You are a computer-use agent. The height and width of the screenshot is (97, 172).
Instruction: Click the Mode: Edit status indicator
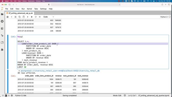pyautogui.click(x=117, y=96)
